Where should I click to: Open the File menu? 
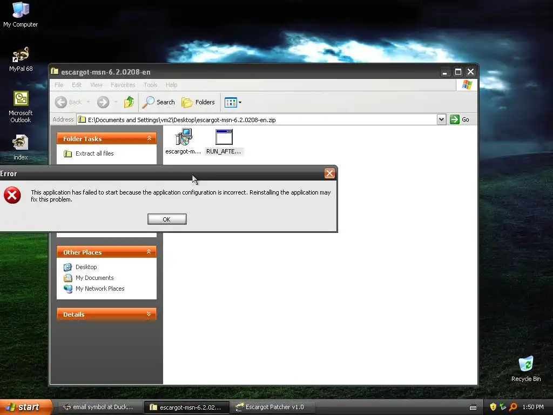[59, 85]
